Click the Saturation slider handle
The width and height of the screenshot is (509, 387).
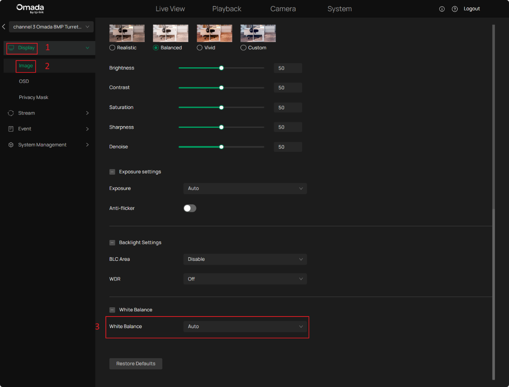(x=221, y=107)
